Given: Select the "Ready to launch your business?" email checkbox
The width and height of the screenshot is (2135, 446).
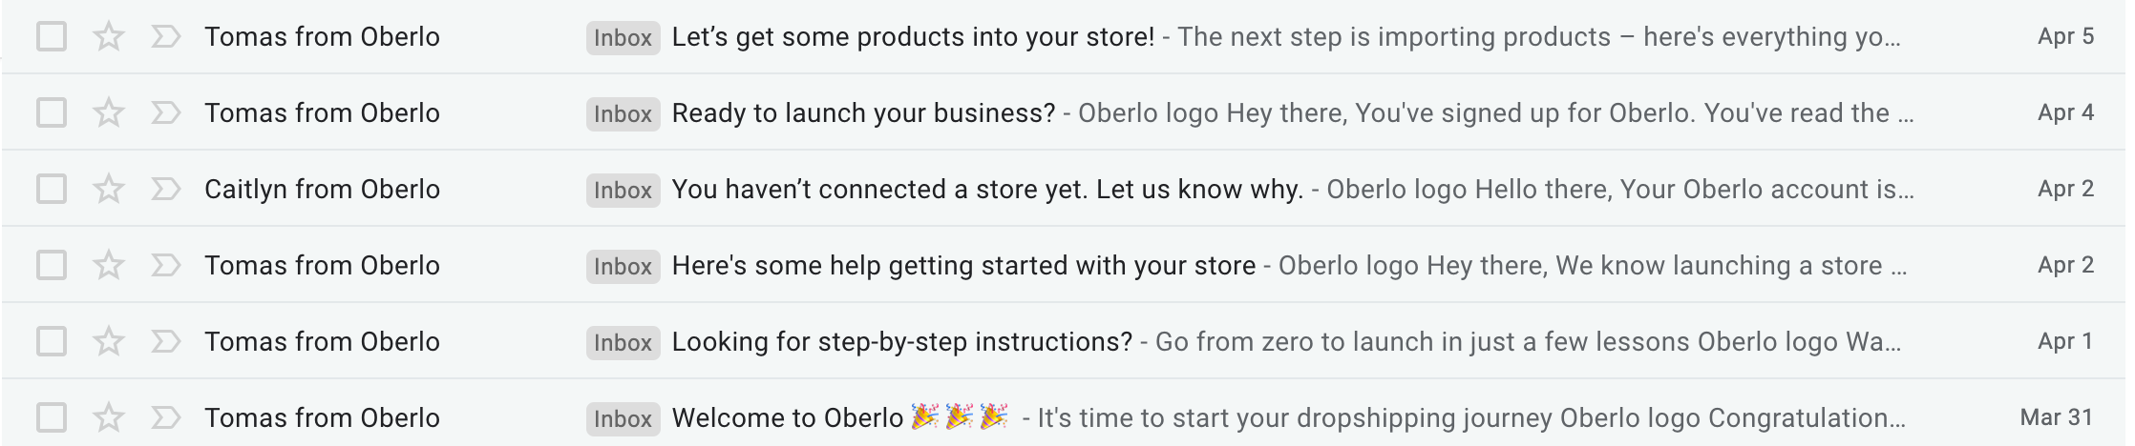Looking at the screenshot, I should tap(52, 113).
